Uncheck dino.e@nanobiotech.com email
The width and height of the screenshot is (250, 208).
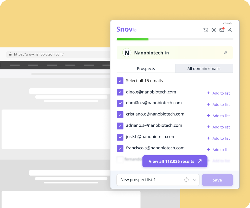click(x=120, y=92)
